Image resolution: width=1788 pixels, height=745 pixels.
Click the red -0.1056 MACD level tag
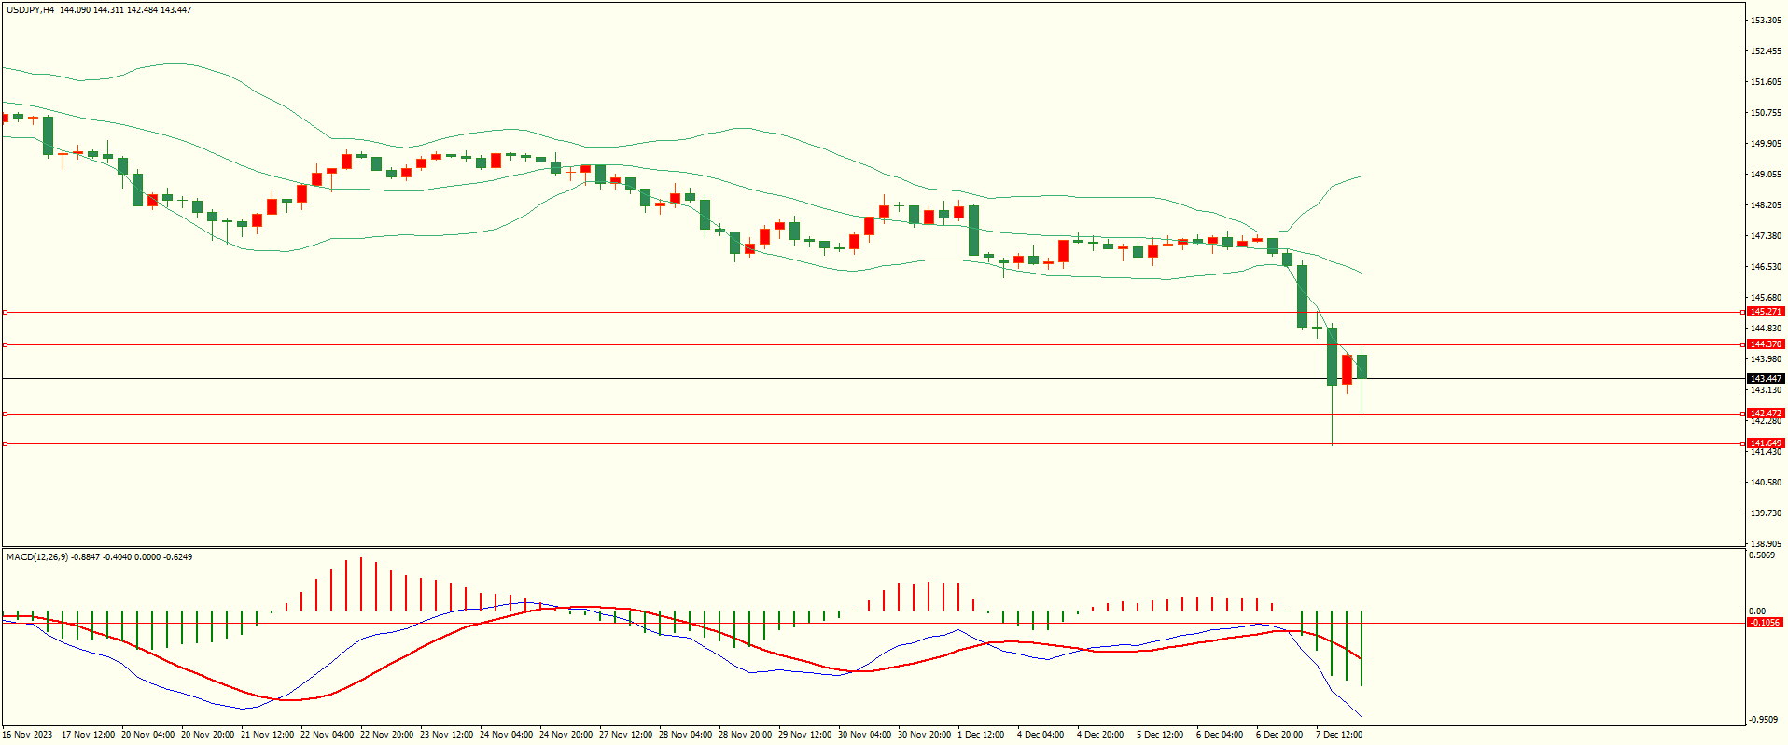click(1765, 623)
